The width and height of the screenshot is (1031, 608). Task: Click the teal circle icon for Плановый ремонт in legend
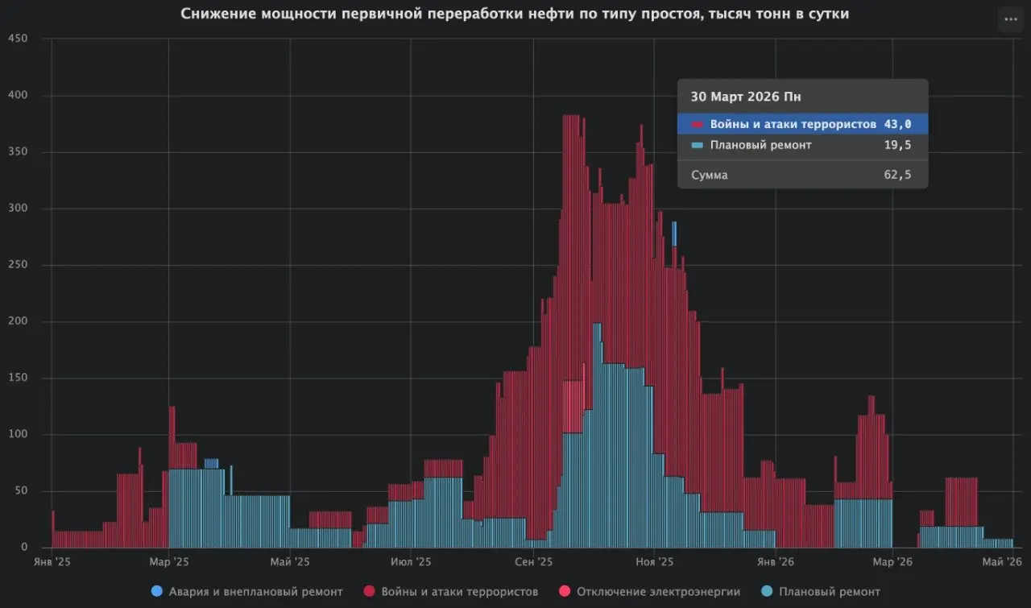click(x=765, y=591)
